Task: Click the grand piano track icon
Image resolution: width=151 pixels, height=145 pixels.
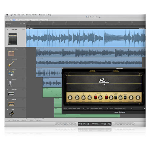Action: 11,114
